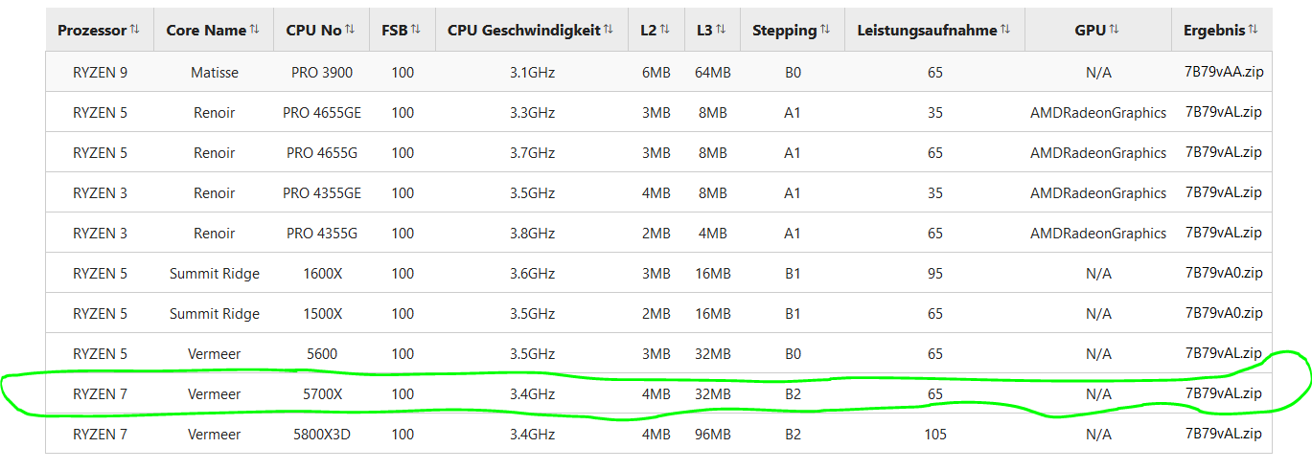This screenshot has height=470, width=1312.
Task: Open 7B79vAL.zip in 5800X3D row
Action: [x=1224, y=434]
